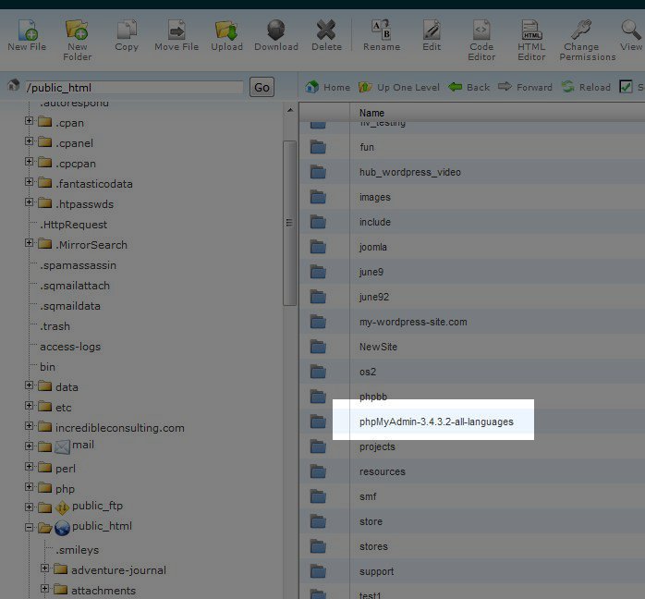Go to Up One Level
645x599 pixels.
pos(398,87)
